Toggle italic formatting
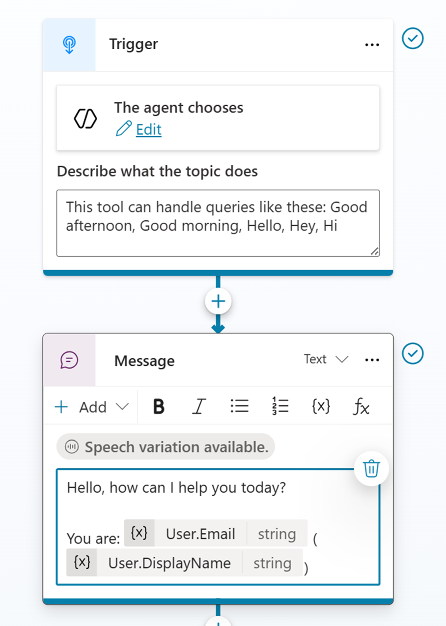446x626 pixels. coord(198,407)
